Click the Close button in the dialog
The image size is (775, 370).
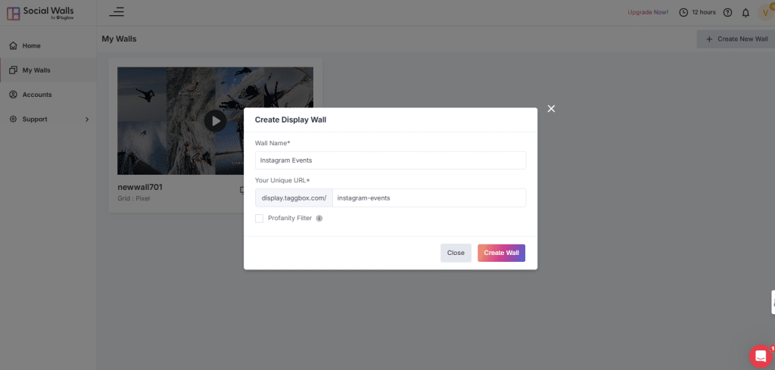pyautogui.click(x=456, y=253)
